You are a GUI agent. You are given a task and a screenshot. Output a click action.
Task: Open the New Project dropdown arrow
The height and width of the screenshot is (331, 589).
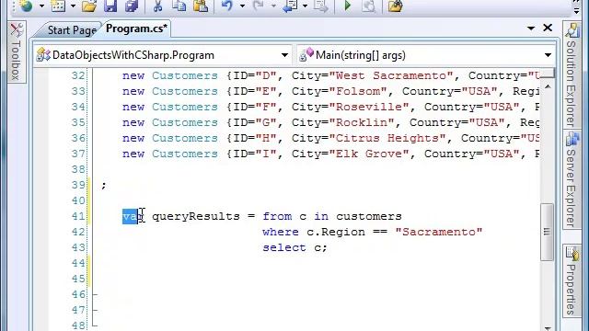41,6
